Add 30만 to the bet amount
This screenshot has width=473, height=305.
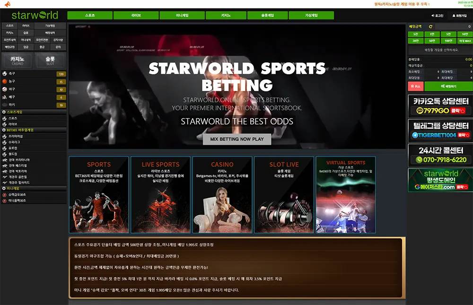pyautogui.click(x=416, y=41)
